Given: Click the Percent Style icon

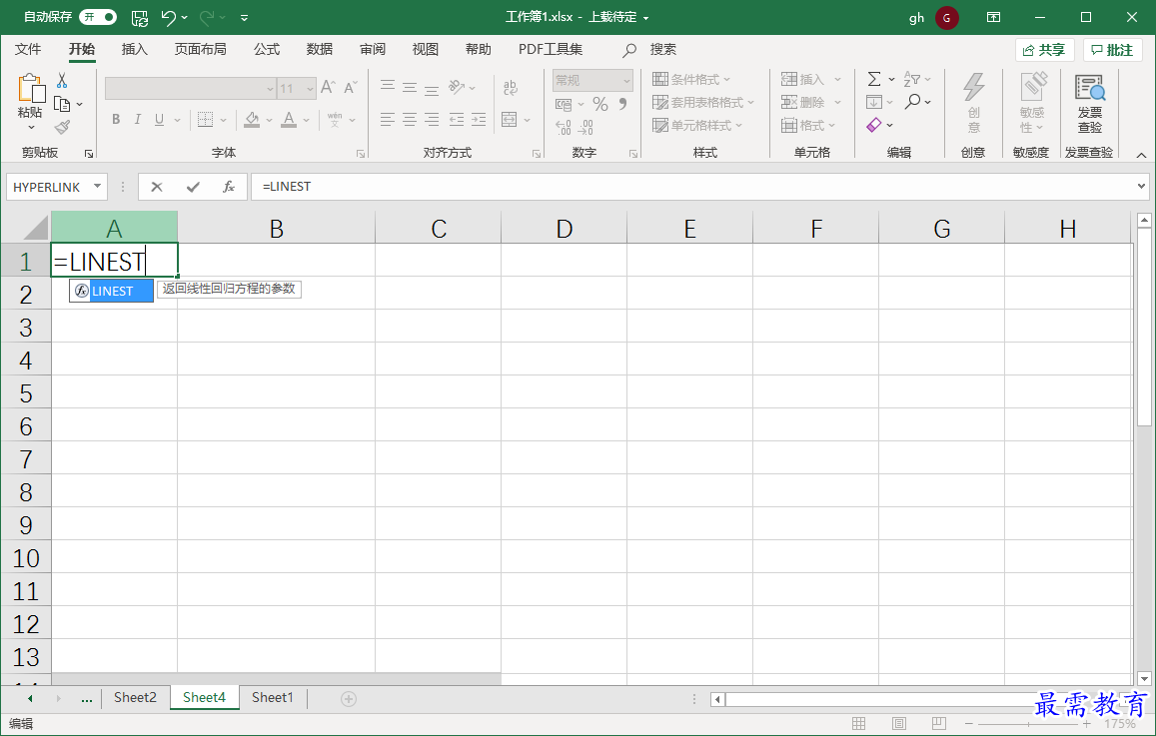Looking at the screenshot, I should pyautogui.click(x=600, y=104).
